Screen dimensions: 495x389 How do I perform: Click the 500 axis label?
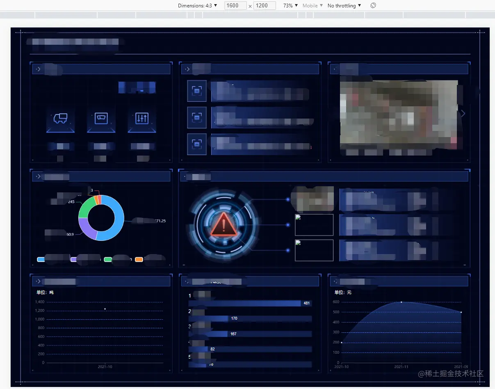(x=336, y=312)
